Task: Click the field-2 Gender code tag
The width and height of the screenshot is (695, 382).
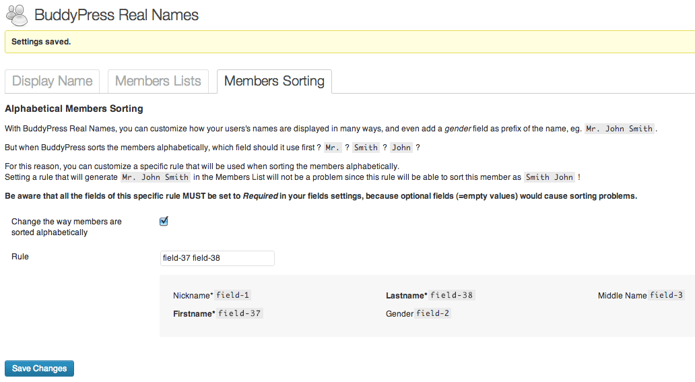Action: 433,313
